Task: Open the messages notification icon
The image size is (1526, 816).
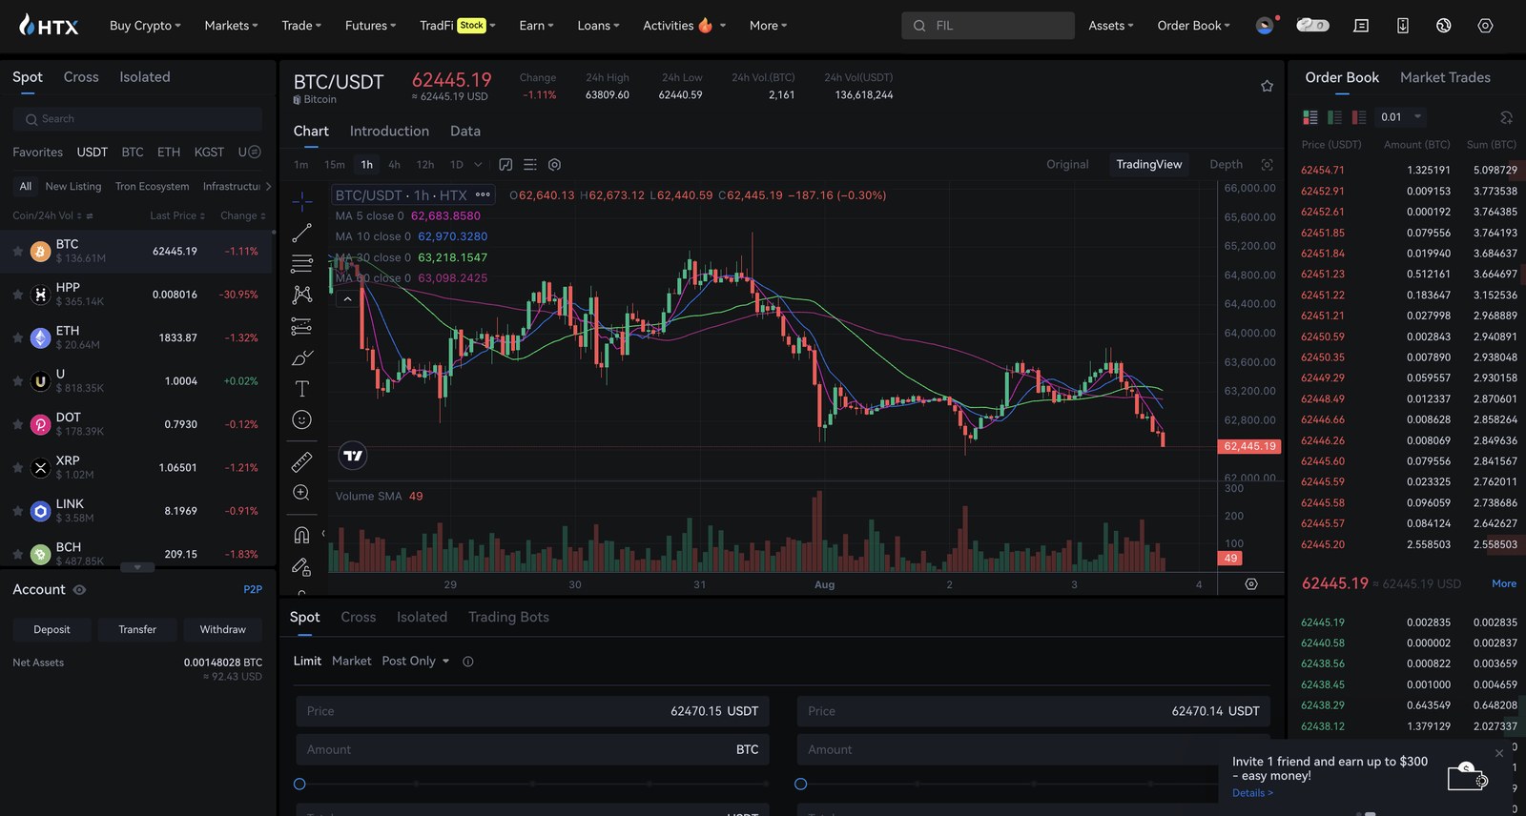Action: pos(1361,26)
